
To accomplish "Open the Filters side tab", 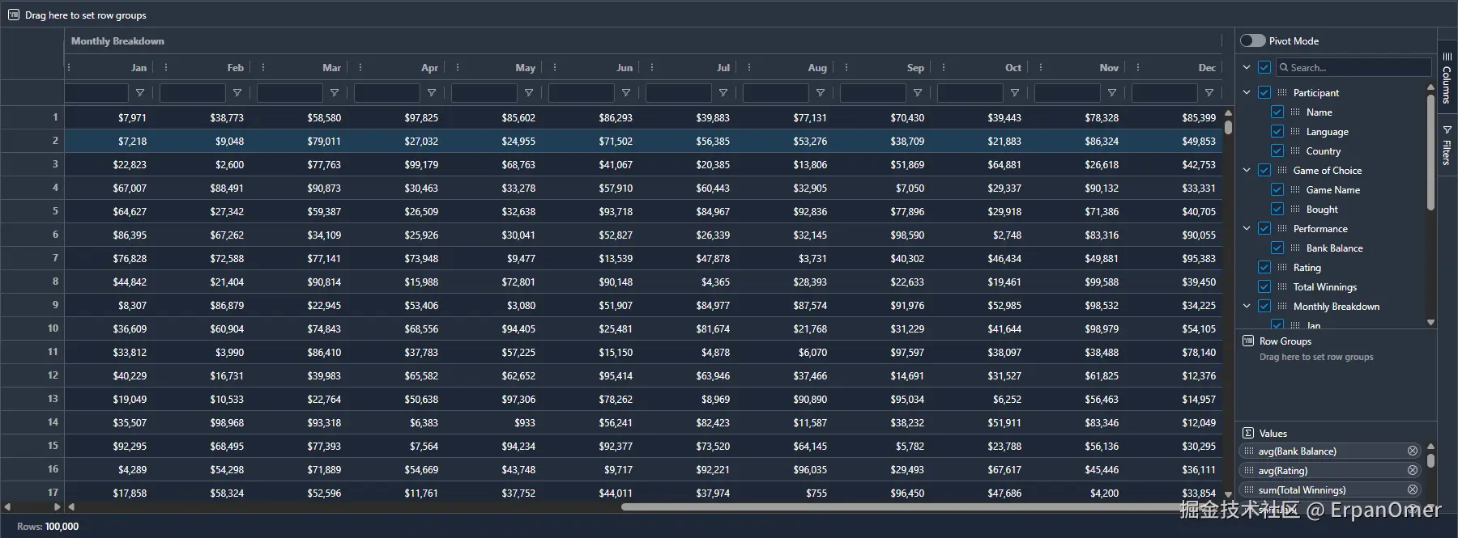I will (x=1447, y=146).
